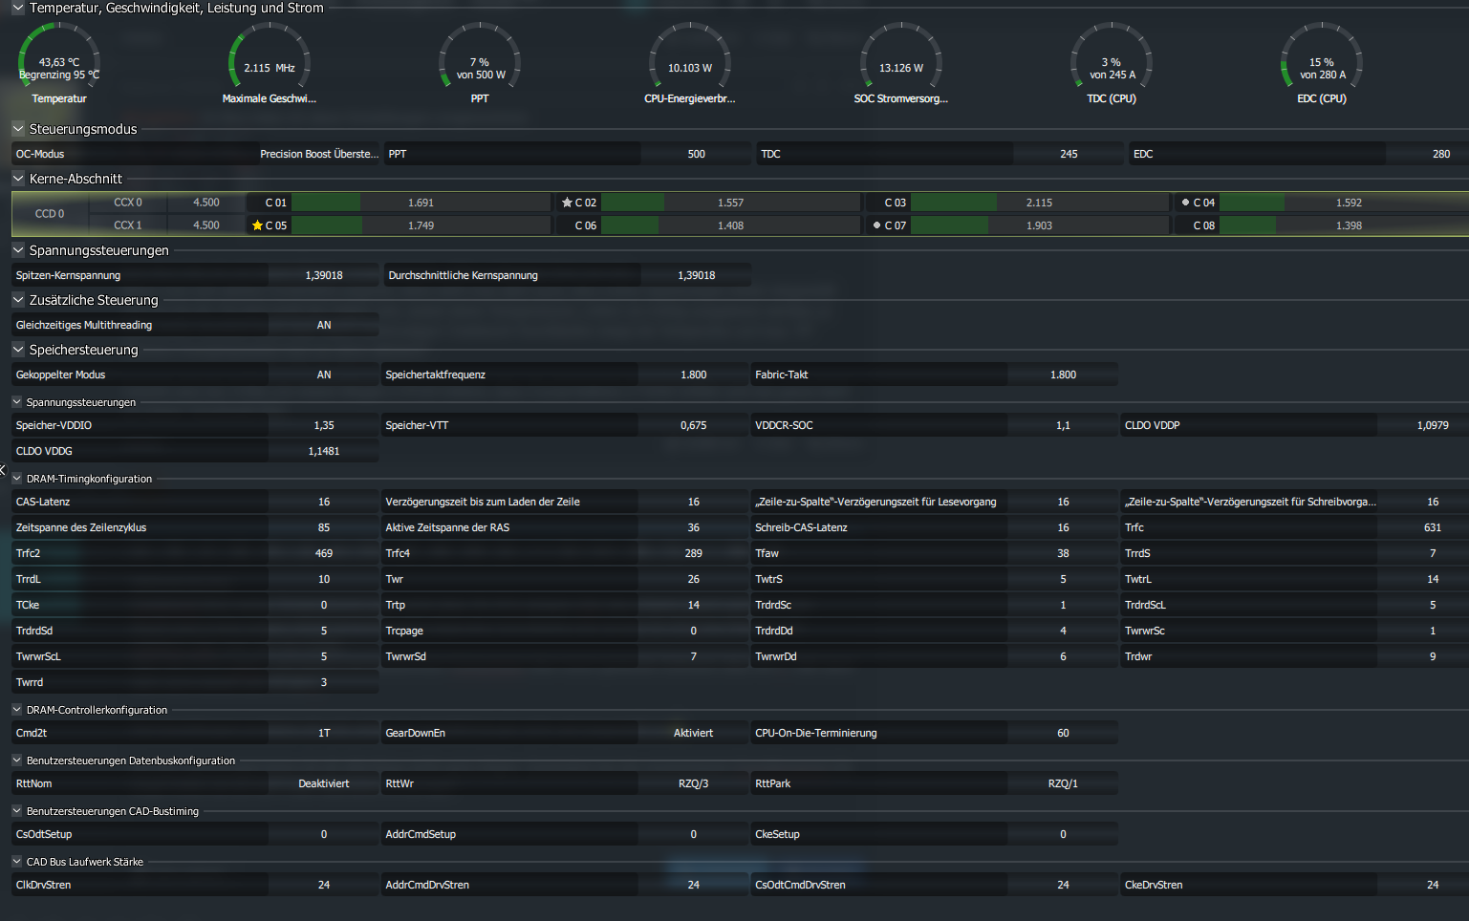Click the Aktive Zeitspanne der RAS value 36

[x=693, y=527]
